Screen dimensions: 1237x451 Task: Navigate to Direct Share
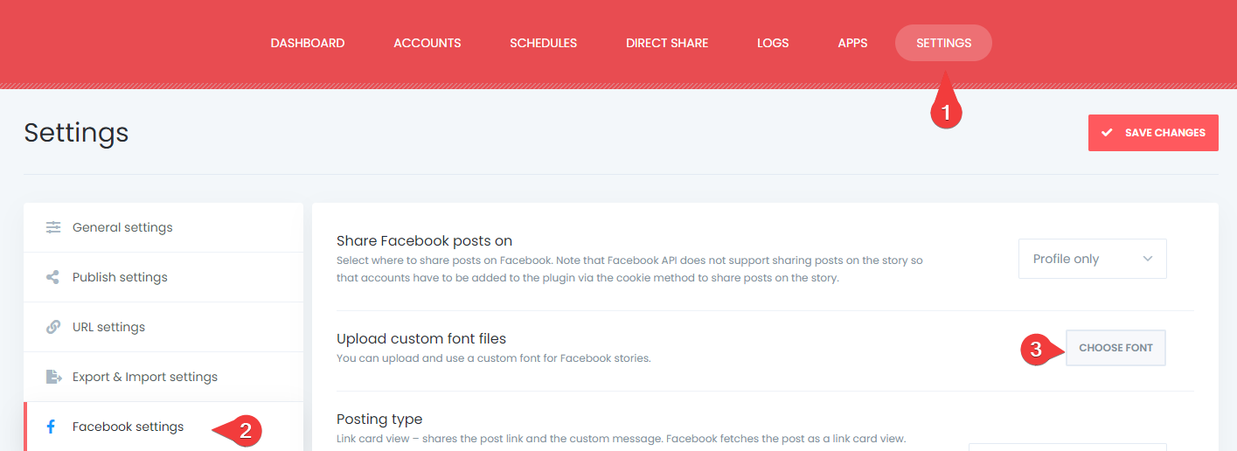tap(667, 43)
